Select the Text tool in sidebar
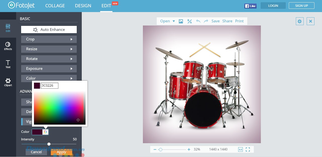The image size is (322, 157). pyautogui.click(x=8, y=64)
